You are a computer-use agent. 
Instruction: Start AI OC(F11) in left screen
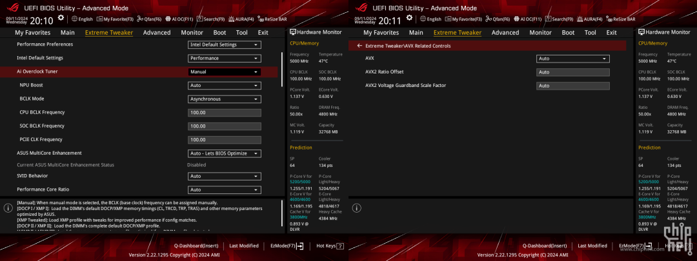[179, 19]
